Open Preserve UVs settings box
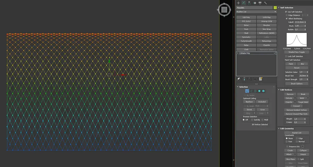 point(303,147)
